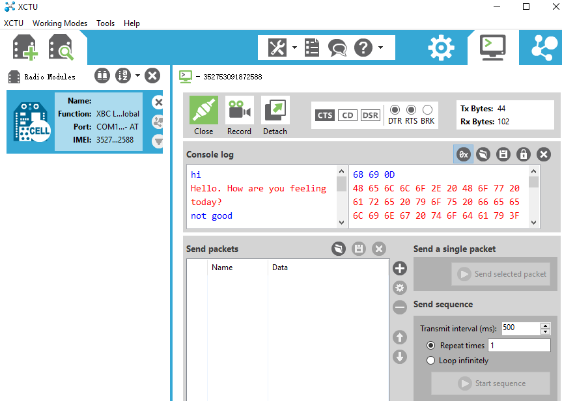Screen dimensions: 562x401
Task: Click the console log X icon
Action: click(544, 154)
